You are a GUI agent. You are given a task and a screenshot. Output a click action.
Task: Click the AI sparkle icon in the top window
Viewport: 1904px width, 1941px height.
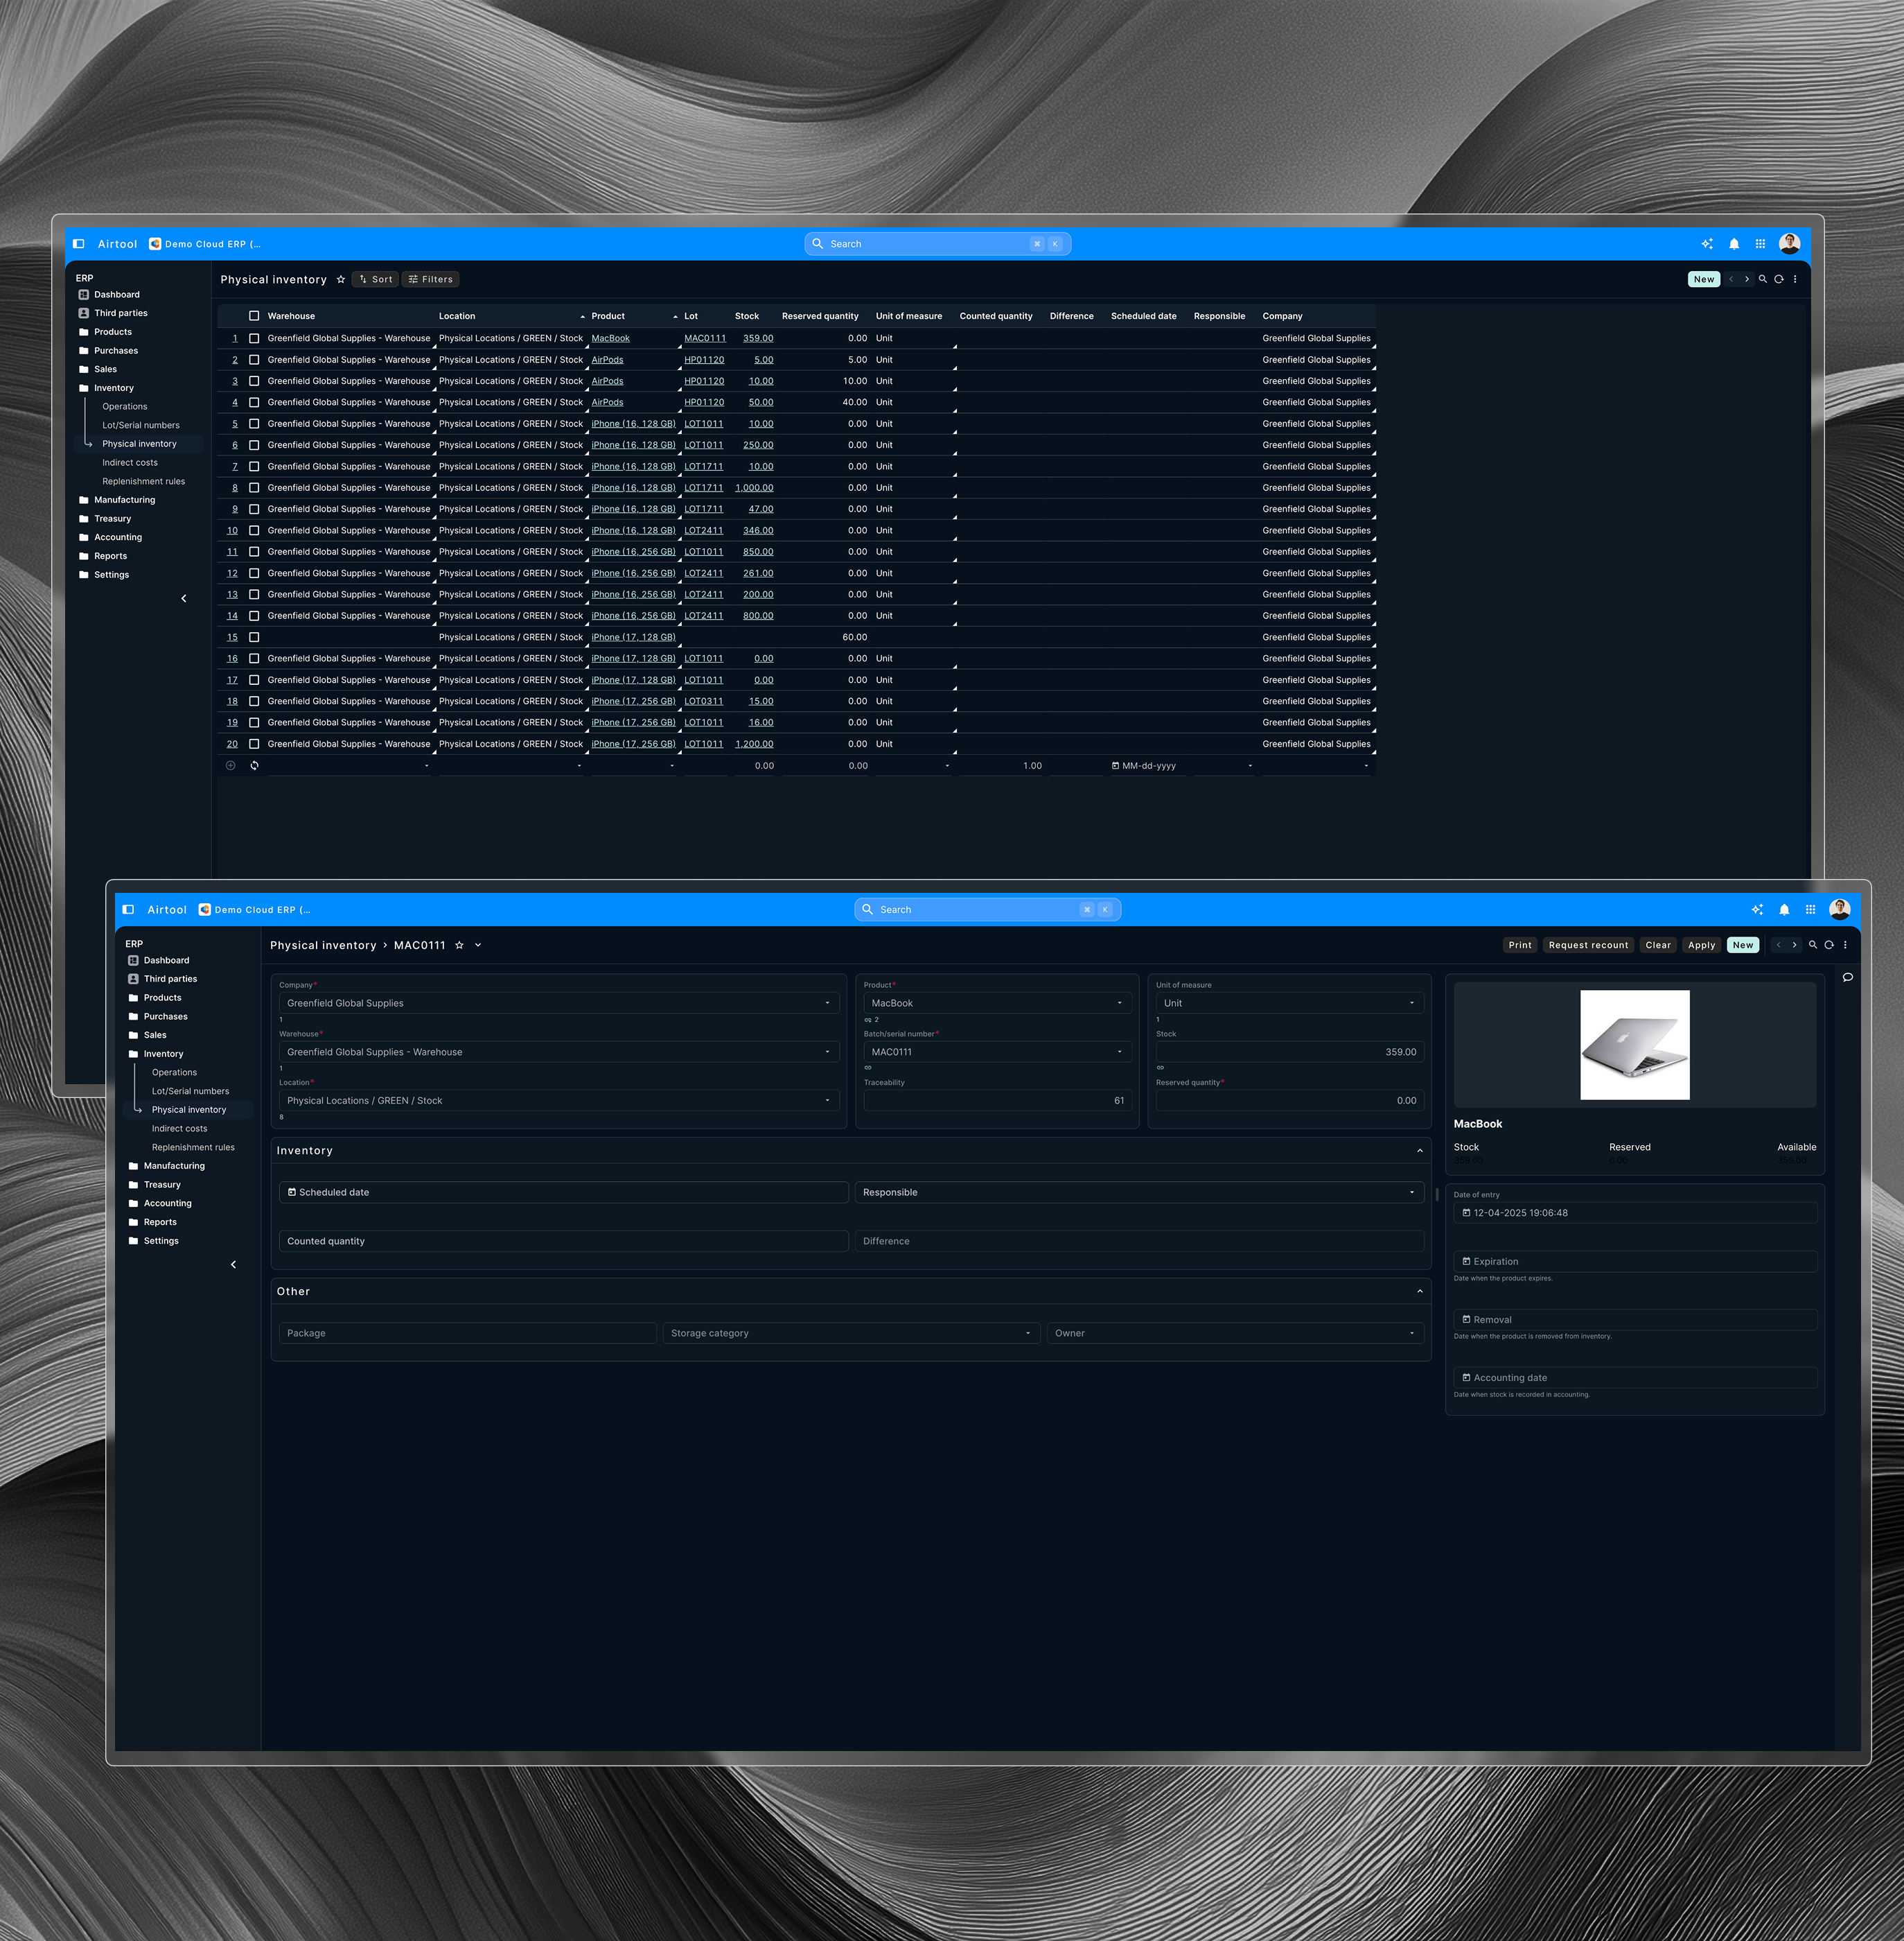(x=1707, y=244)
